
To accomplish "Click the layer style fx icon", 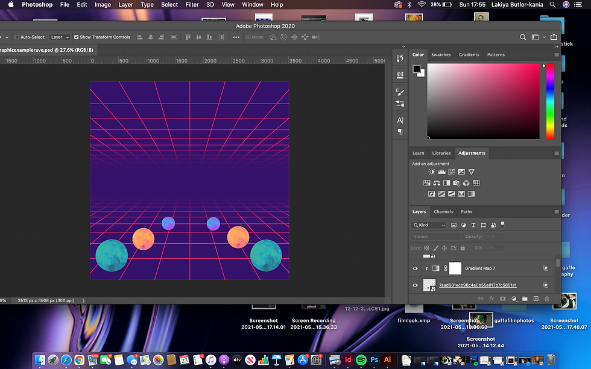I will (x=491, y=299).
